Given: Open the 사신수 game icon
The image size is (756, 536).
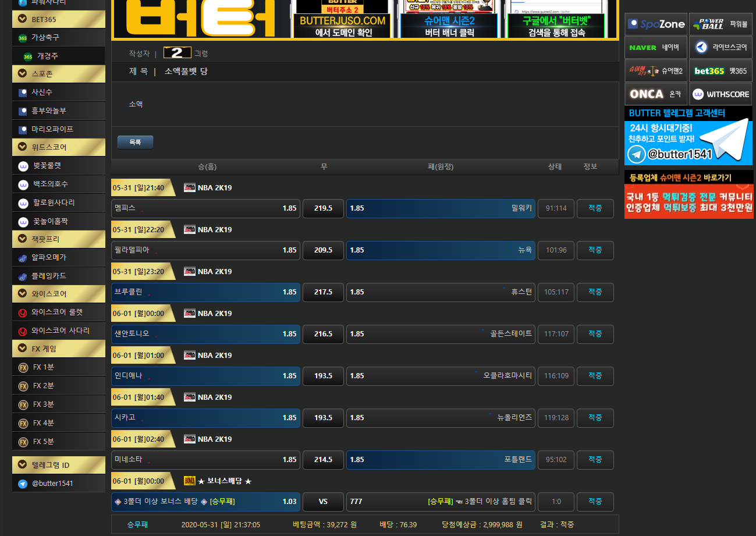Looking at the screenshot, I should pyautogui.click(x=23, y=93).
